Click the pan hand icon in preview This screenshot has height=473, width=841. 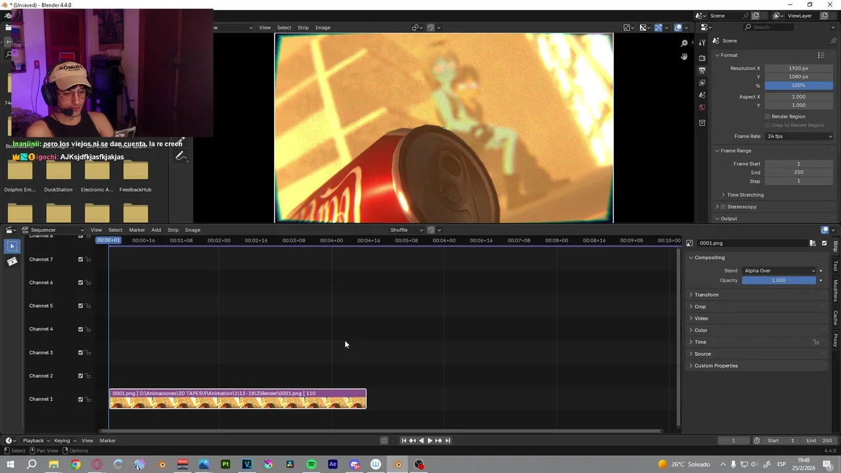(x=684, y=57)
